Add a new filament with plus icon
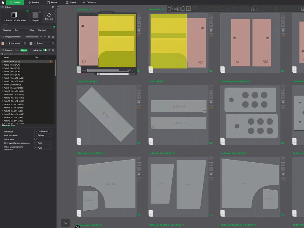This screenshot has height=228, width=304. click(x=41, y=37)
